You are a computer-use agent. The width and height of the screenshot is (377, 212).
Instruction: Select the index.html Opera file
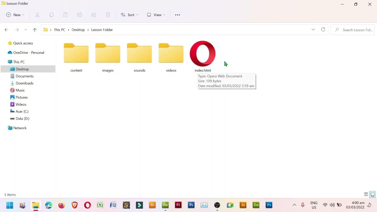(x=203, y=57)
